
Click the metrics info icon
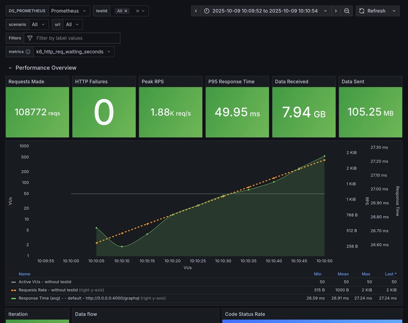tap(28, 52)
